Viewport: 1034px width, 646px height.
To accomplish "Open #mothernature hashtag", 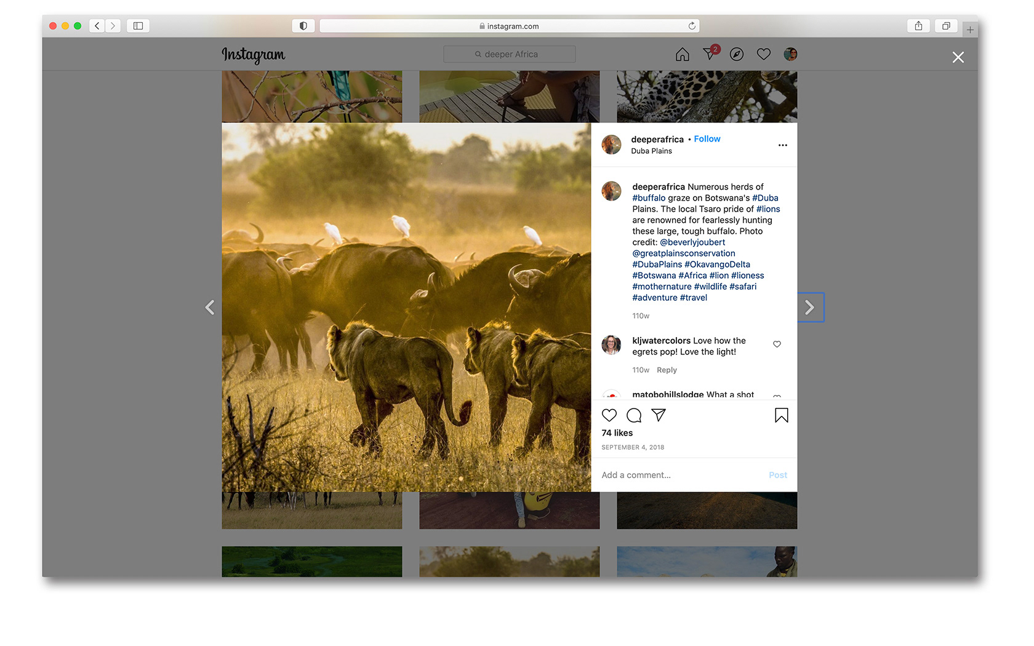I will (x=662, y=287).
